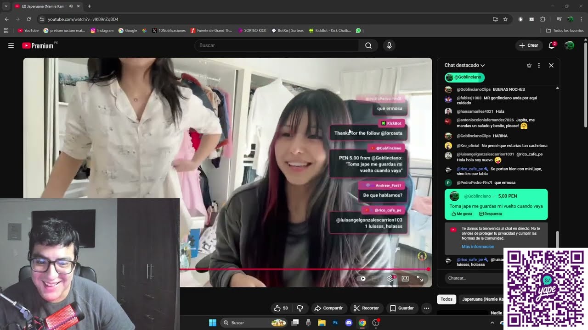Click Respuesta on the Super Chat
588x330 pixels.
[x=490, y=214]
